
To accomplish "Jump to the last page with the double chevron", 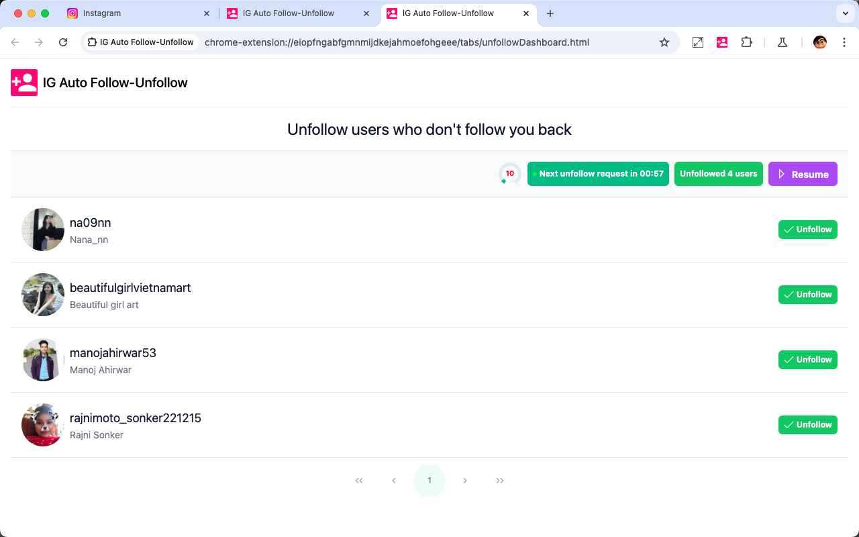I will tap(500, 481).
